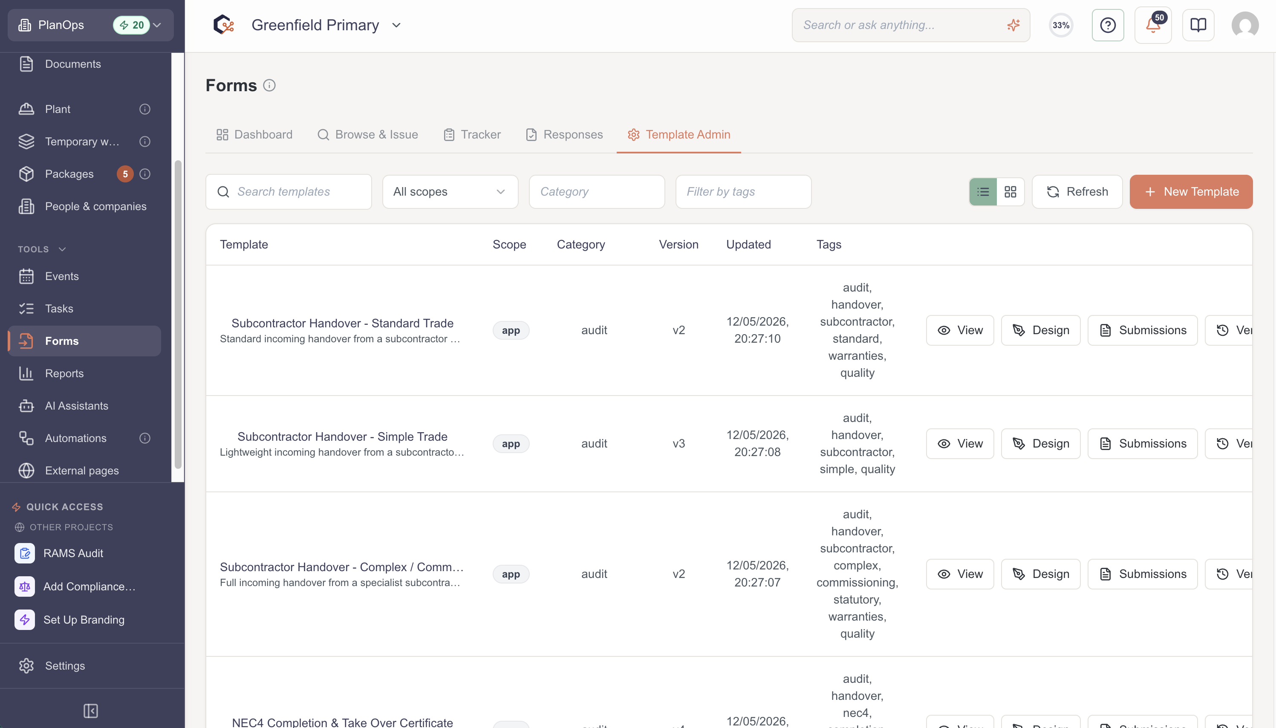Click the Automations info icon
The image size is (1276, 728).
144,439
